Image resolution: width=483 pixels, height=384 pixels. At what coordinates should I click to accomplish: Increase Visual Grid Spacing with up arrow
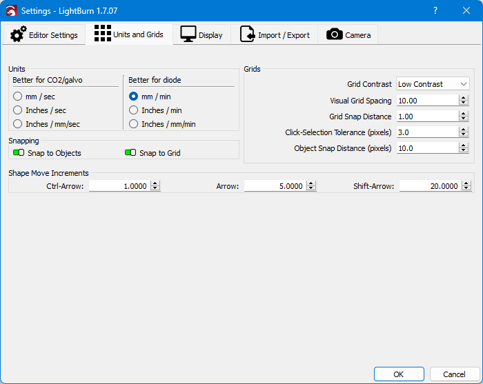[463, 98]
